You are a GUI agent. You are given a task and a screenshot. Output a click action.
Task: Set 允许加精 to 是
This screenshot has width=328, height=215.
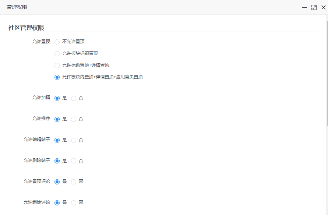tap(57, 98)
